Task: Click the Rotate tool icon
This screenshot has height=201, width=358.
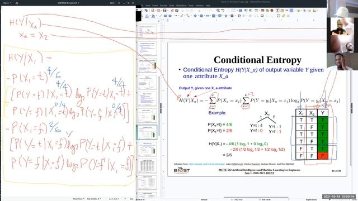Action: pyautogui.click(x=239, y=16)
